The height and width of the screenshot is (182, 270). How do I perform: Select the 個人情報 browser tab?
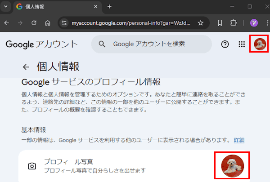coord(58,7)
